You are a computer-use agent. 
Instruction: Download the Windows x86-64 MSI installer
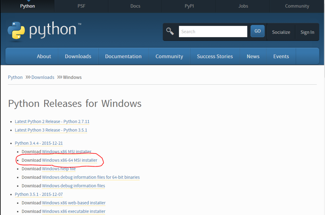coord(70,160)
